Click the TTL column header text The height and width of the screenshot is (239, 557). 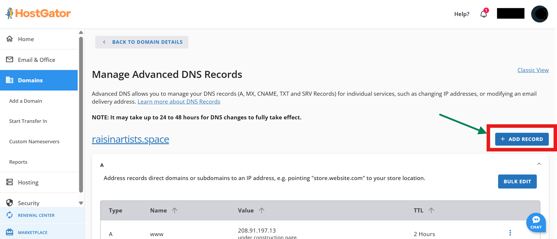418,210
